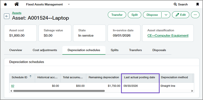The image size is (203, 100).
Task: Click the Asset: A001524--Laptop title
Action: pyautogui.click(x=41, y=18)
